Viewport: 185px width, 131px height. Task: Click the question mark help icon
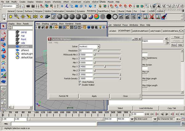95,6
